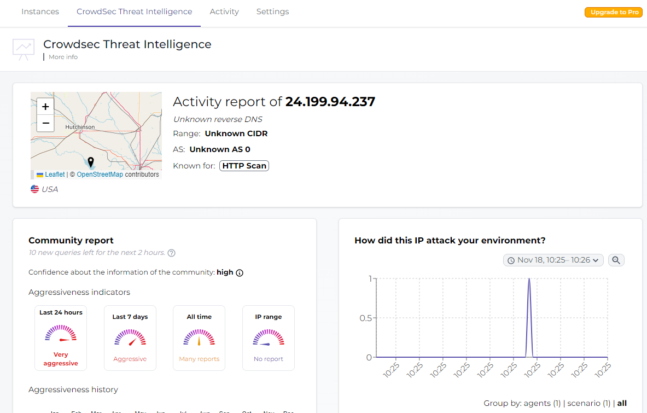Click the HTTP Scan behavior tag

(244, 166)
